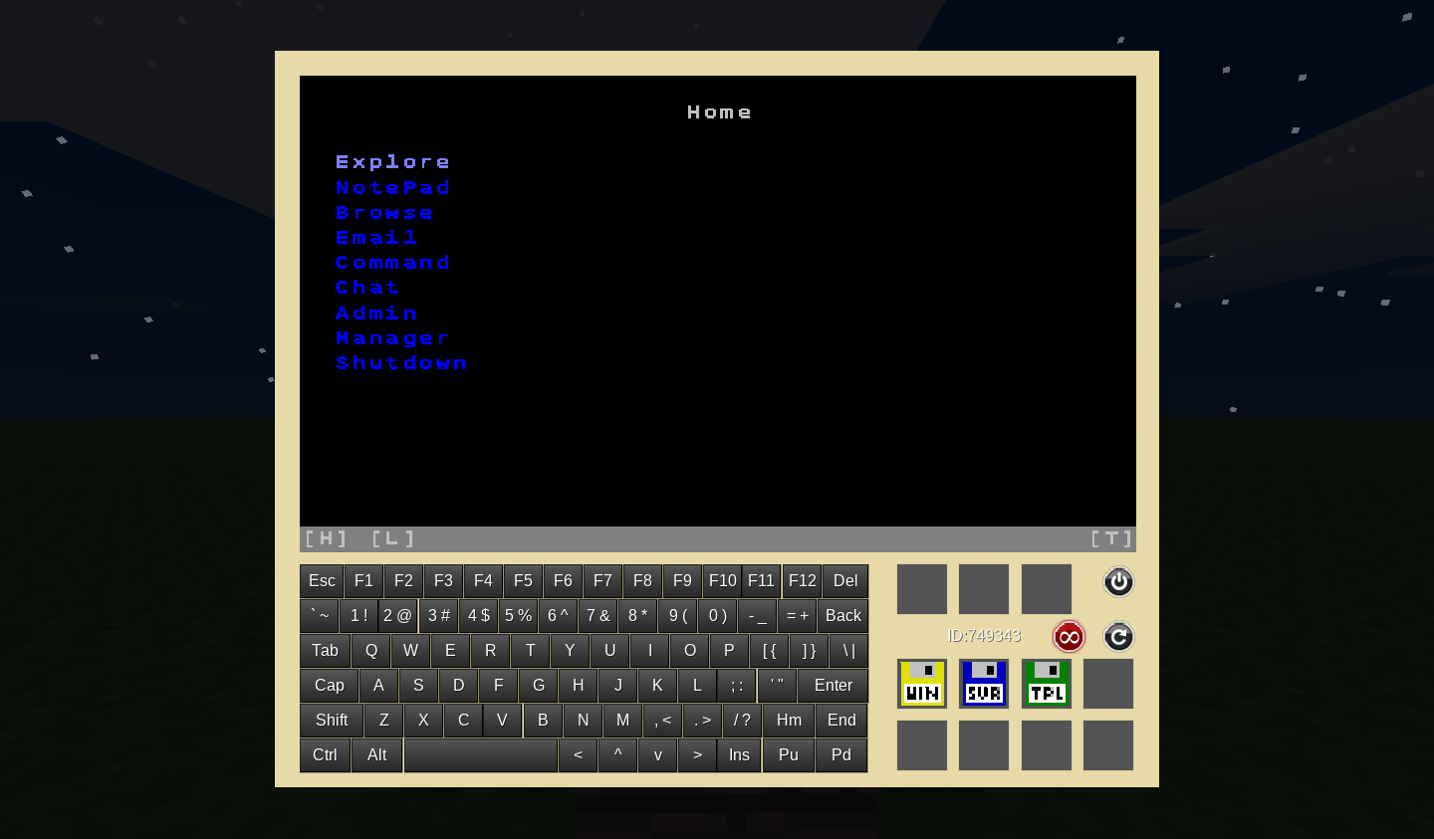Viewport: 1434px width, 839px height.
Task: Toggle the Ctrl modifier key
Action: click(x=325, y=754)
